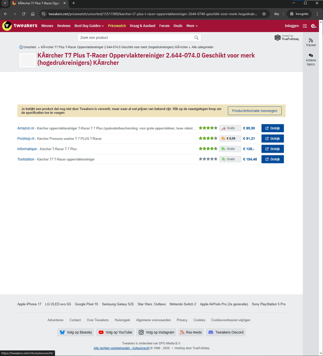This screenshot has width=323, height=356.
Task: Click Productinformatie toevoegen button
Action: [254, 111]
